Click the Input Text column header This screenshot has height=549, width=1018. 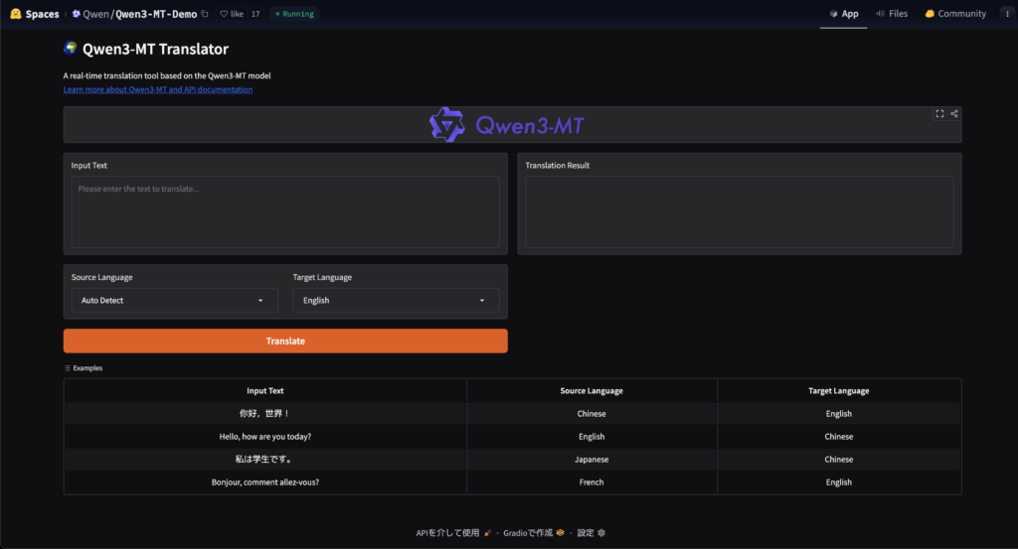tap(264, 391)
